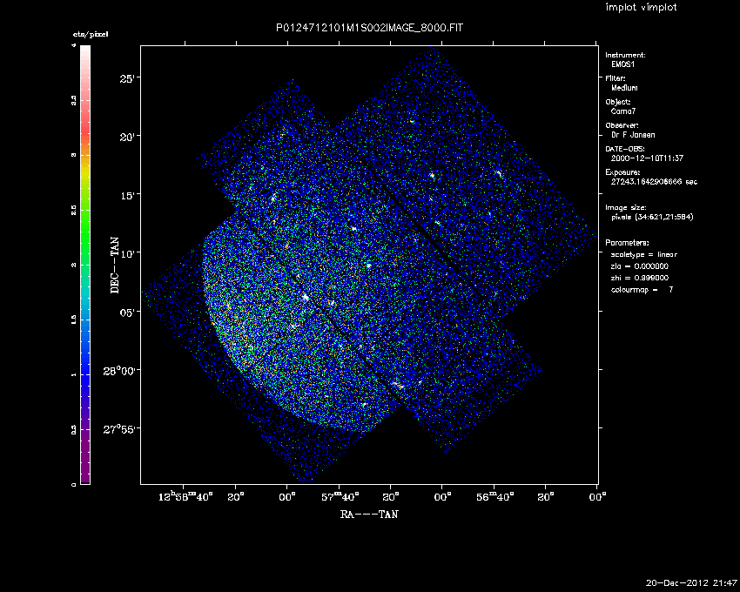Screen dimensions: 740x592
Task: Select the Filter Medium text
Action: 624,88
